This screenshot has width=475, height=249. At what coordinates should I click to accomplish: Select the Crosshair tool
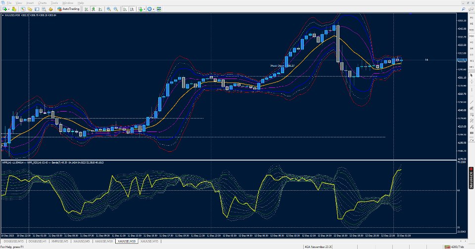472,82
